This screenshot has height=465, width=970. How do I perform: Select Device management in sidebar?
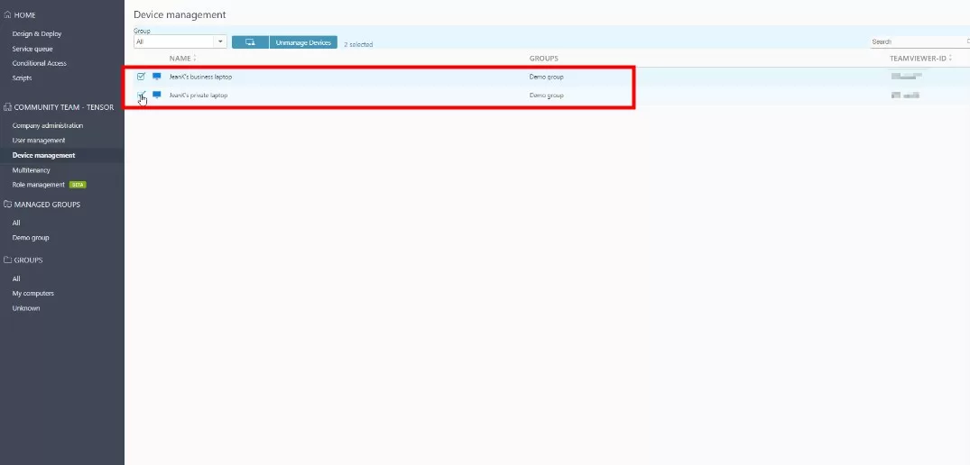click(44, 156)
